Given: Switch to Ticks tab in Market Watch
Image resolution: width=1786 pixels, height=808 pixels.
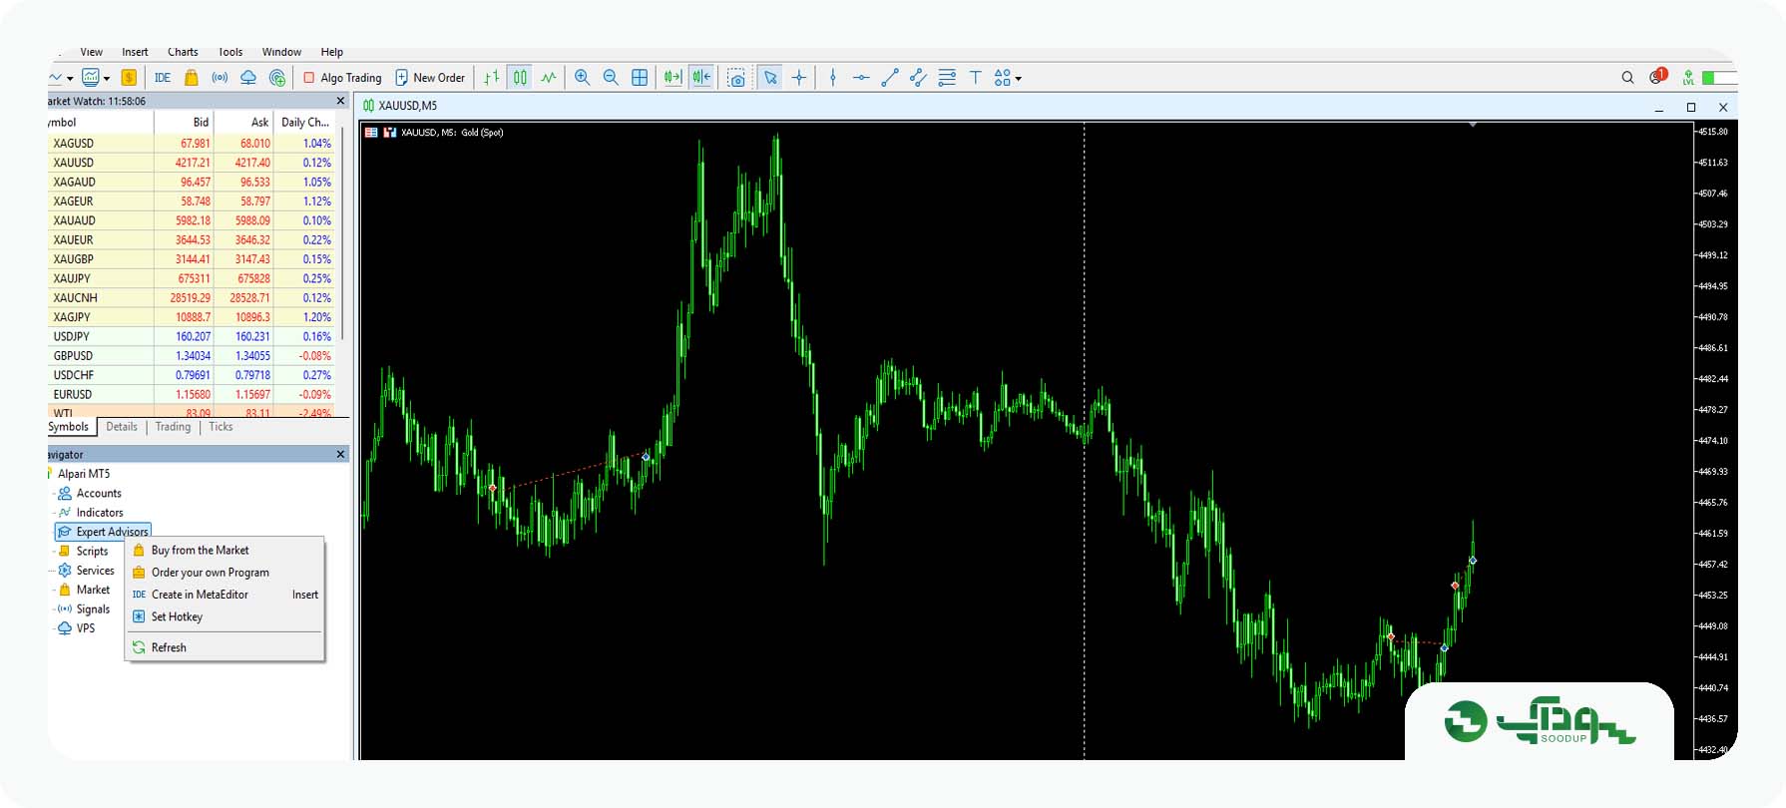Looking at the screenshot, I should 221,427.
